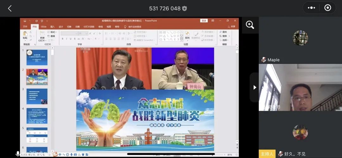Click the 共享 share button
342x158 pixels.
(231, 27)
